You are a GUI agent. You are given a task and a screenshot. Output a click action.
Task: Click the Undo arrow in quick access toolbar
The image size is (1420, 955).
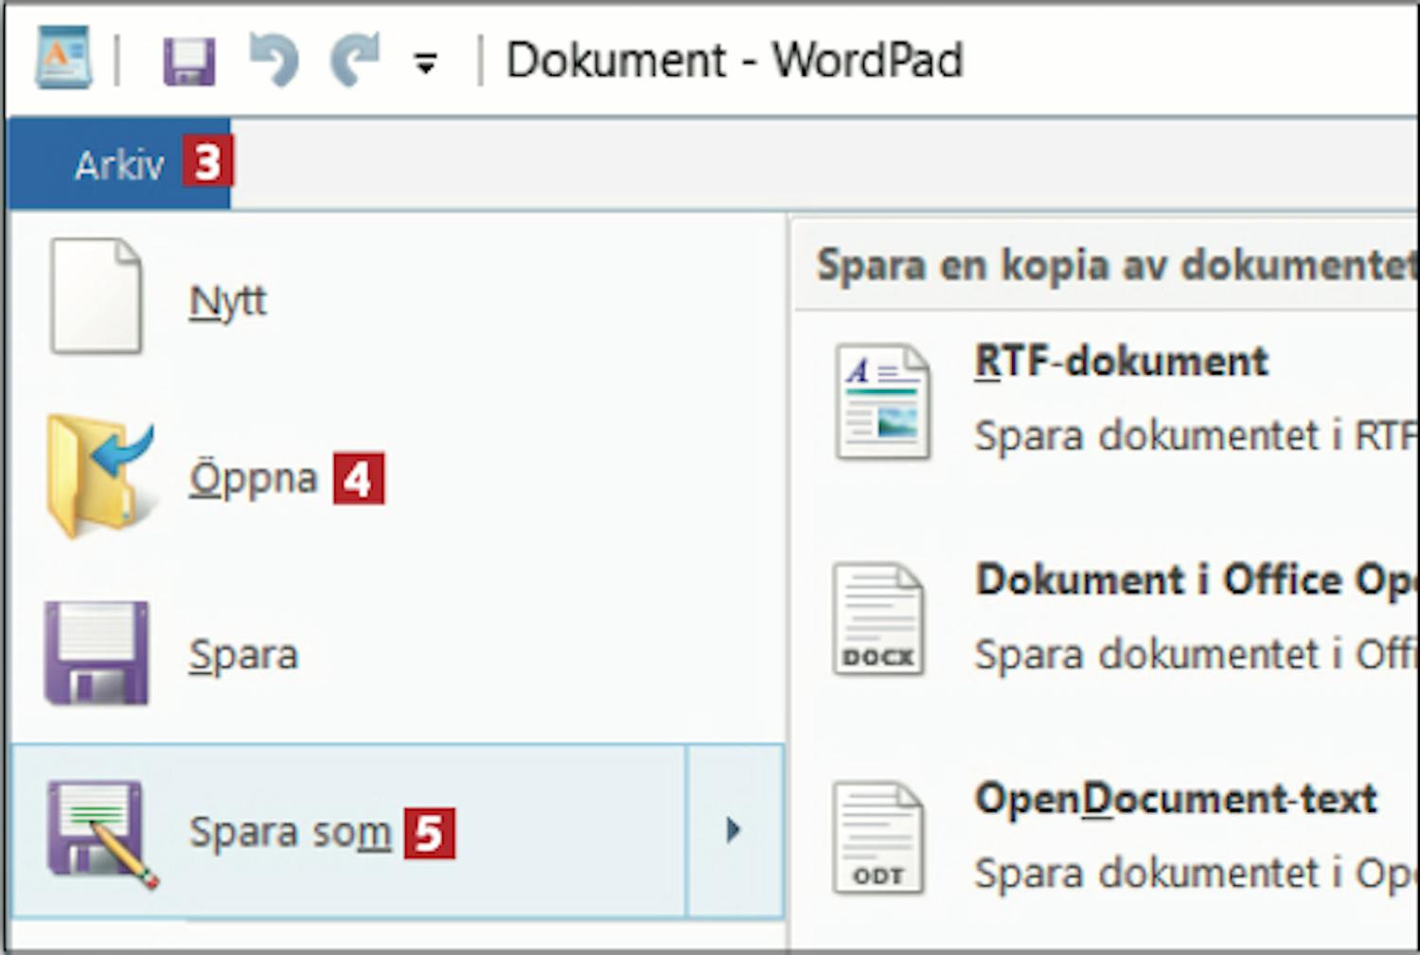[274, 60]
